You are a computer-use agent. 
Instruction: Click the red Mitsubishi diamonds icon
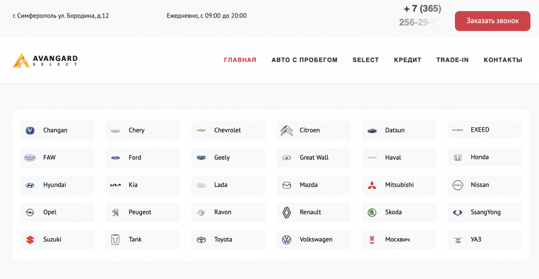click(372, 185)
